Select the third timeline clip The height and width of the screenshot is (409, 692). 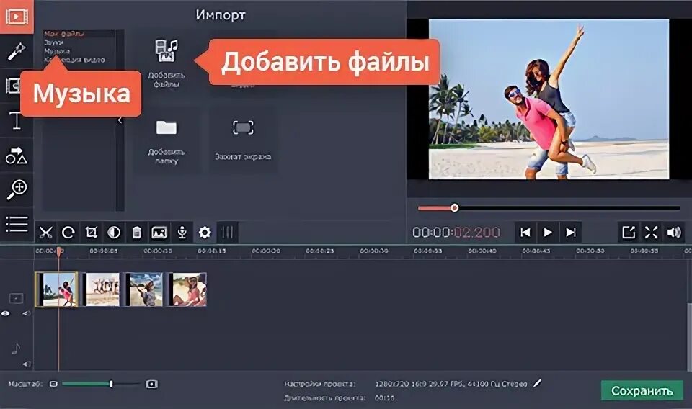tap(144, 289)
